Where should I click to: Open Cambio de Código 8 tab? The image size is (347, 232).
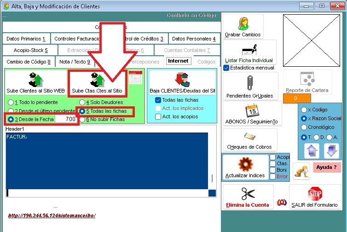pyautogui.click(x=29, y=62)
